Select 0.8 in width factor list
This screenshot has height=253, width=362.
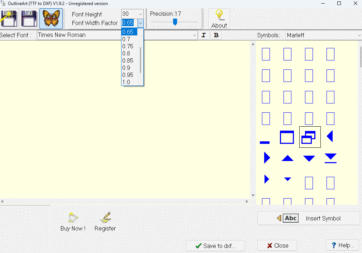tap(129, 53)
